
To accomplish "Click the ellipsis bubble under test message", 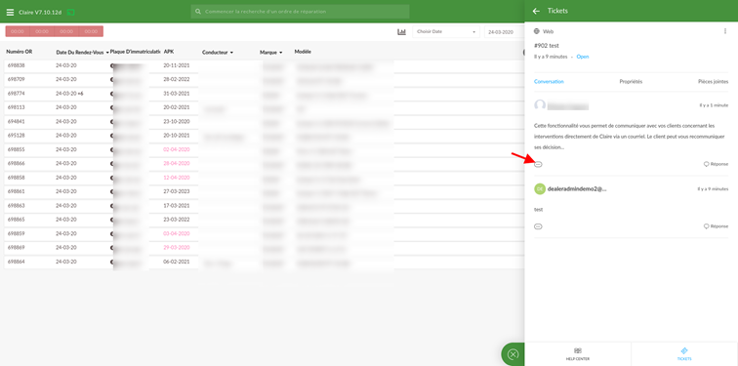I will click(539, 226).
